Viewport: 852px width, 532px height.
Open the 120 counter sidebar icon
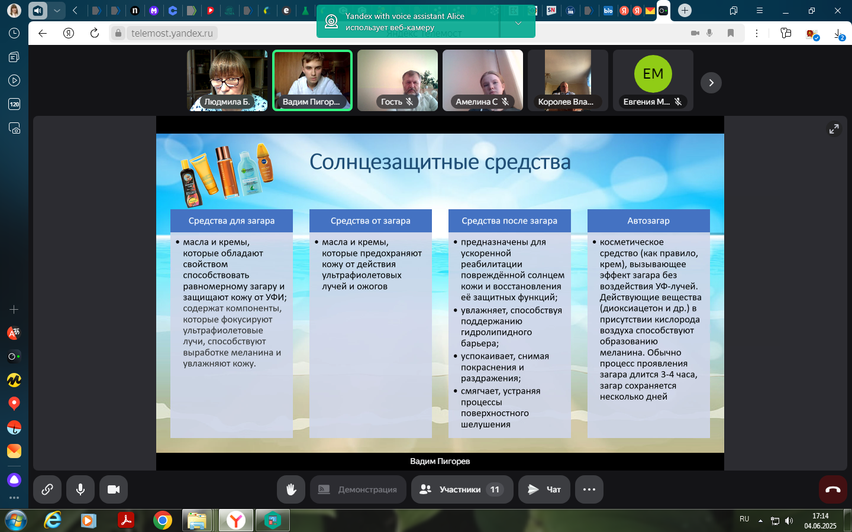(x=14, y=104)
